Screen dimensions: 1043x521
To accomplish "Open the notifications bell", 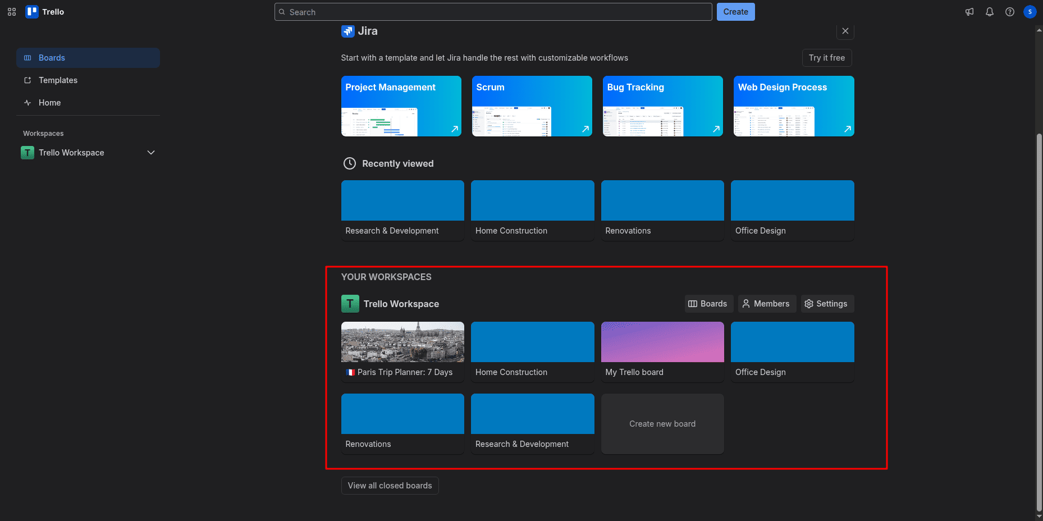I will click(x=990, y=12).
